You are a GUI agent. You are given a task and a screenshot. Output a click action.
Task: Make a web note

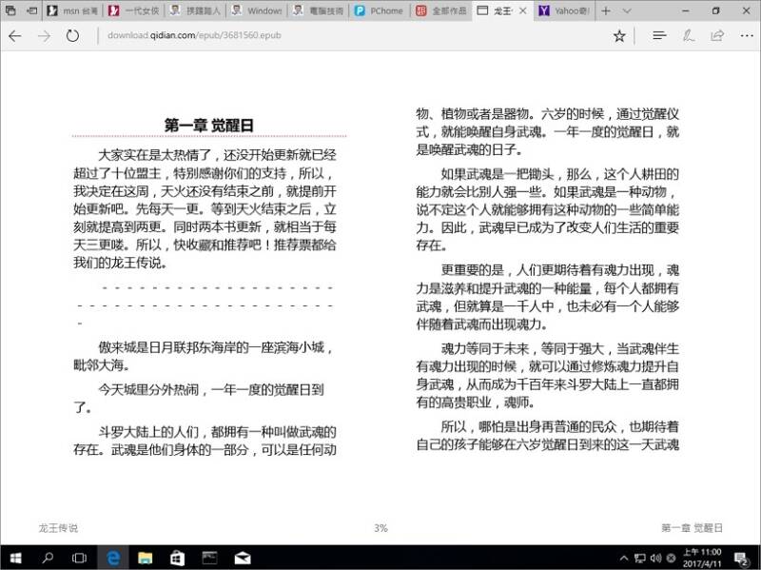pos(688,35)
